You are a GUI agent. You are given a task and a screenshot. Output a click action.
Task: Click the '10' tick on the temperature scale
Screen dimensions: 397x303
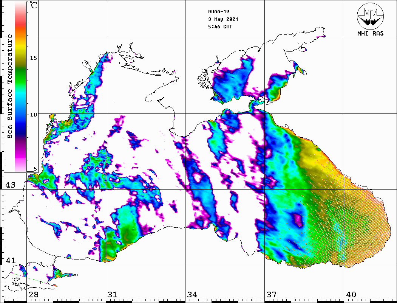(x=33, y=115)
